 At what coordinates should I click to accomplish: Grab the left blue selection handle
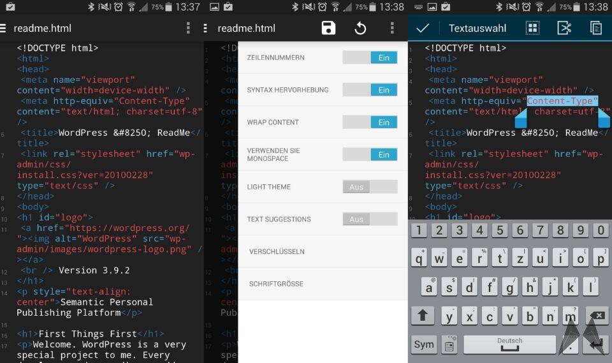(x=521, y=119)
